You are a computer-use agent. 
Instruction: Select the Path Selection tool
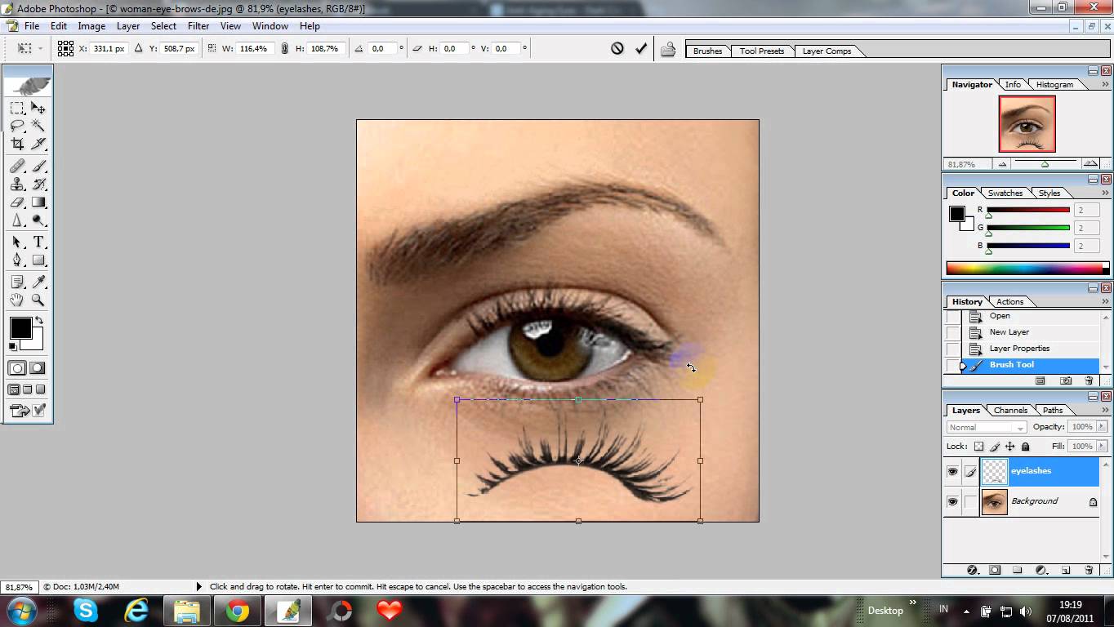pyautogui.click(x=17, y=242)
